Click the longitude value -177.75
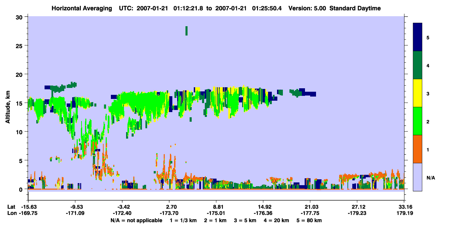This screenshot has height=230, width=449. click(x=310, y=213)
